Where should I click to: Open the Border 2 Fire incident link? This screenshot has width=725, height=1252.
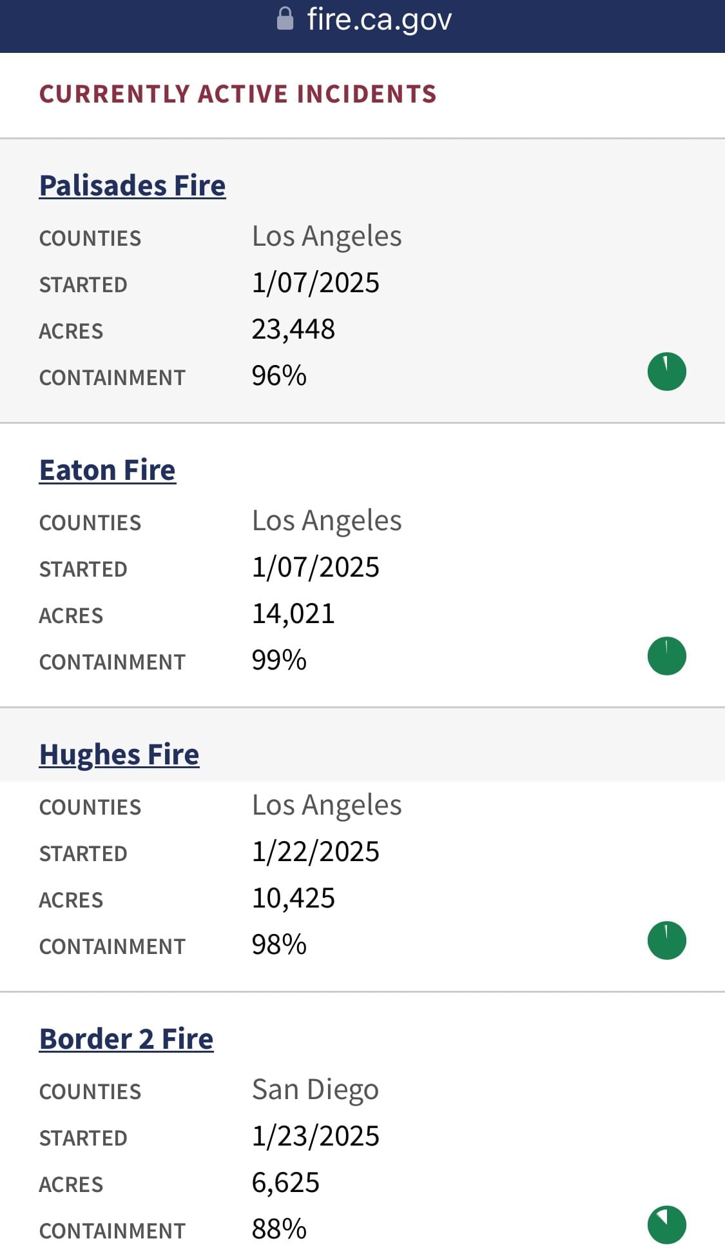[x=126, y=1039]
